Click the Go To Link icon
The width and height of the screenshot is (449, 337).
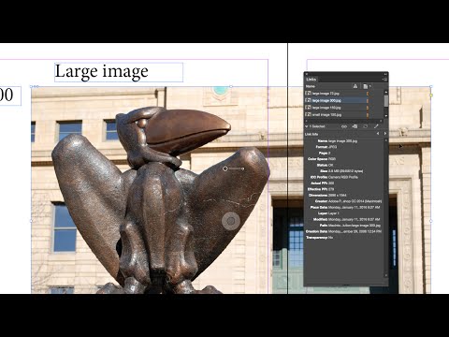(355, 126)
